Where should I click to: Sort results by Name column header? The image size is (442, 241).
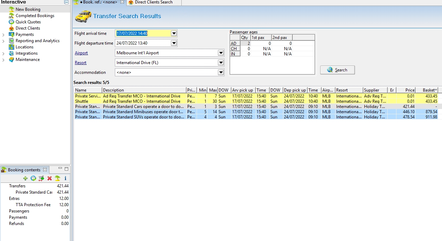click(x=88, y=90)
